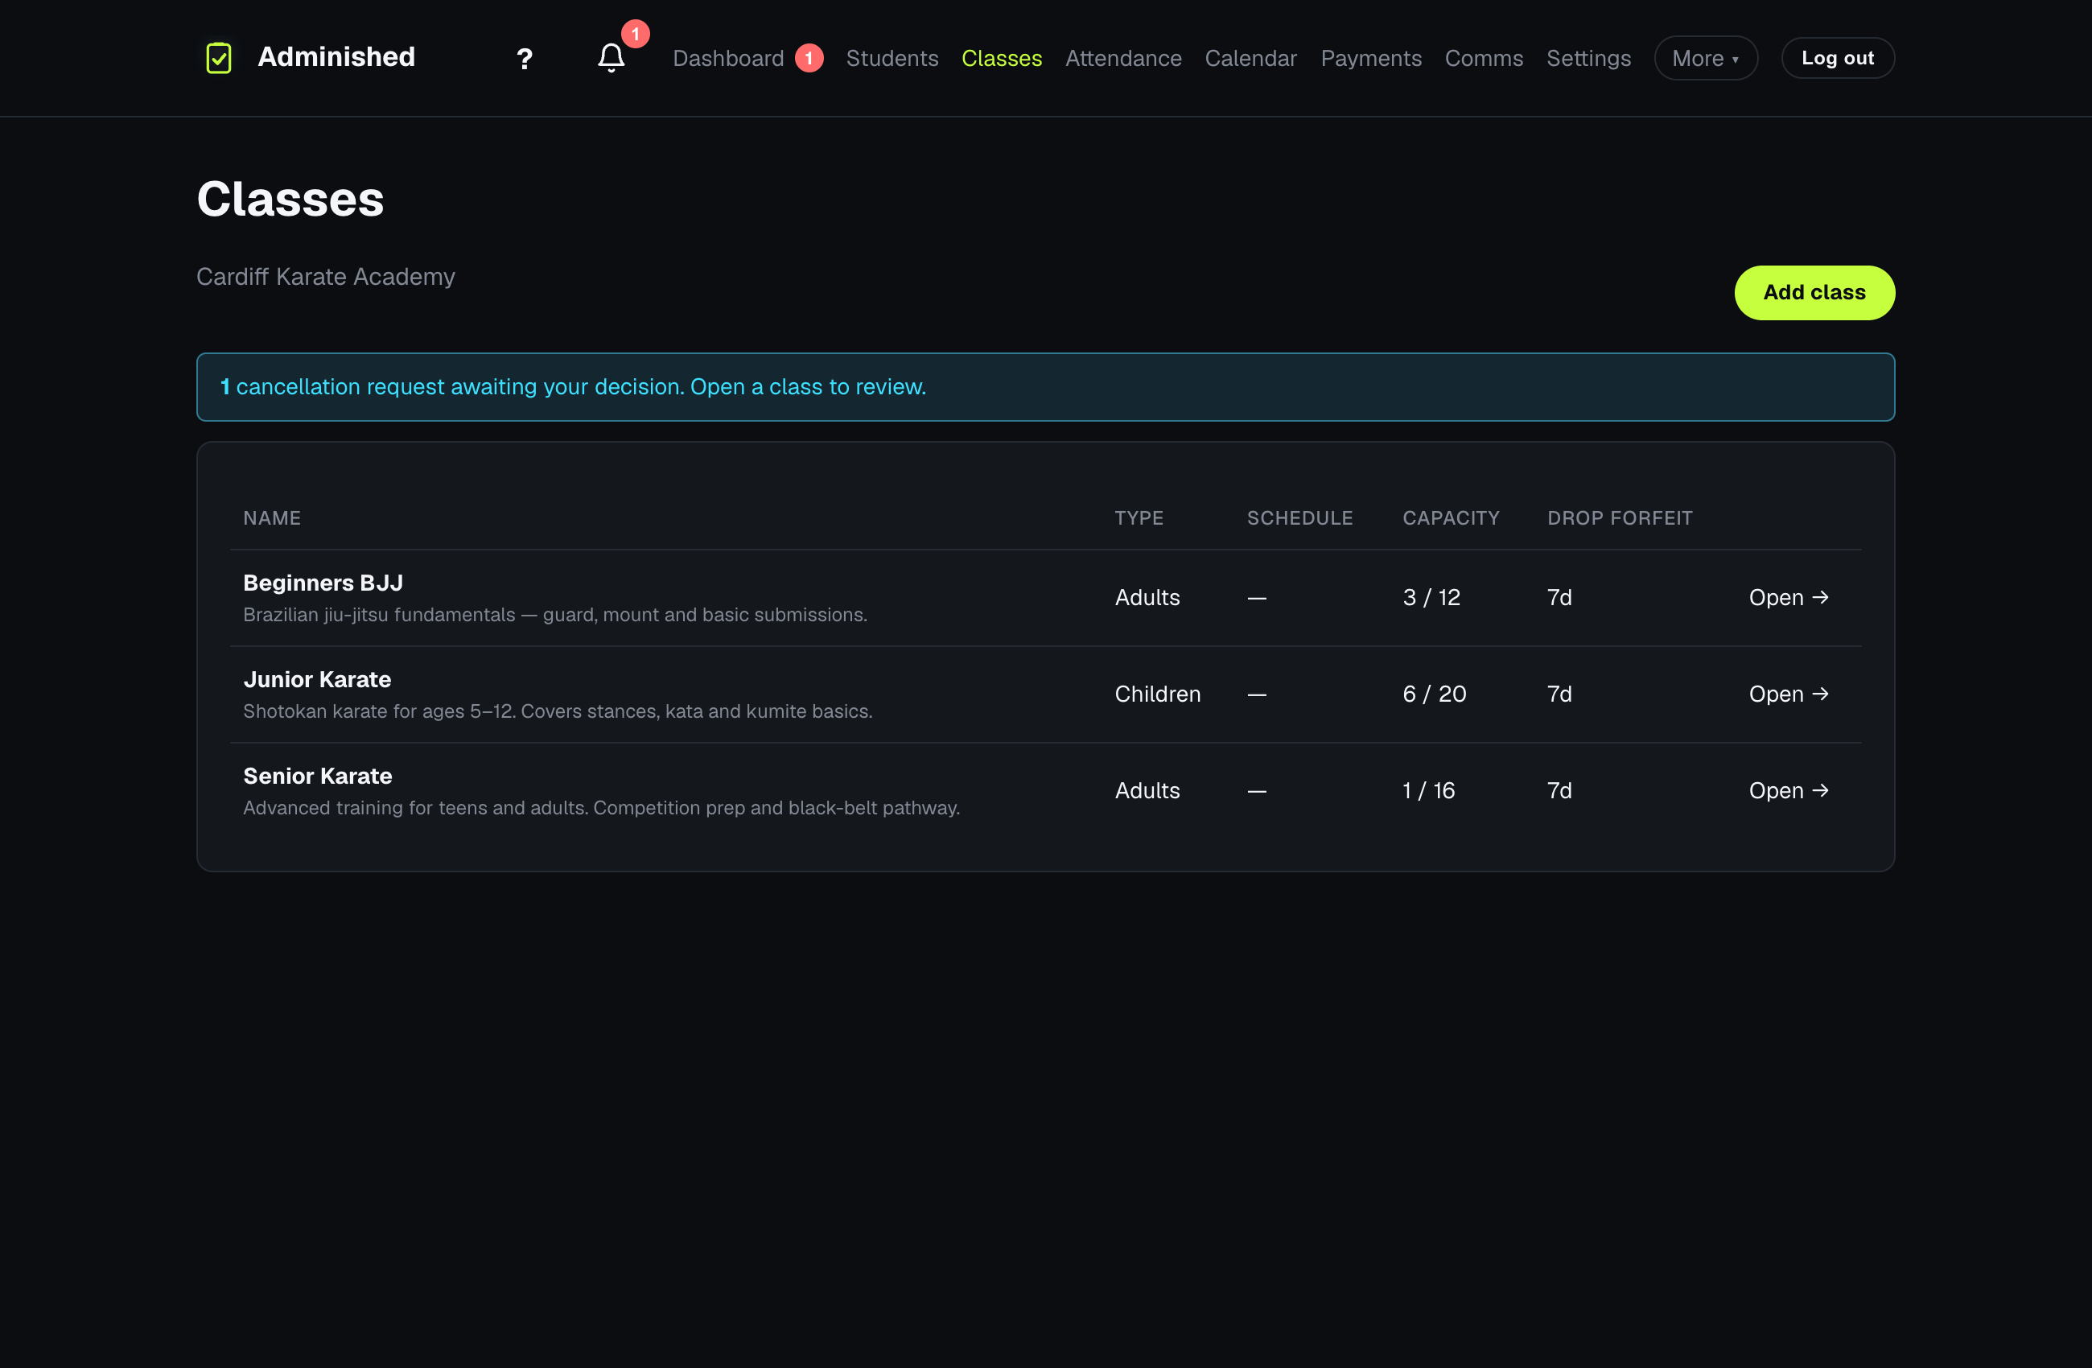This screenshot has height=1368, width=2092.
Task: Click the Children type cell
Action: pos(1157,694)
